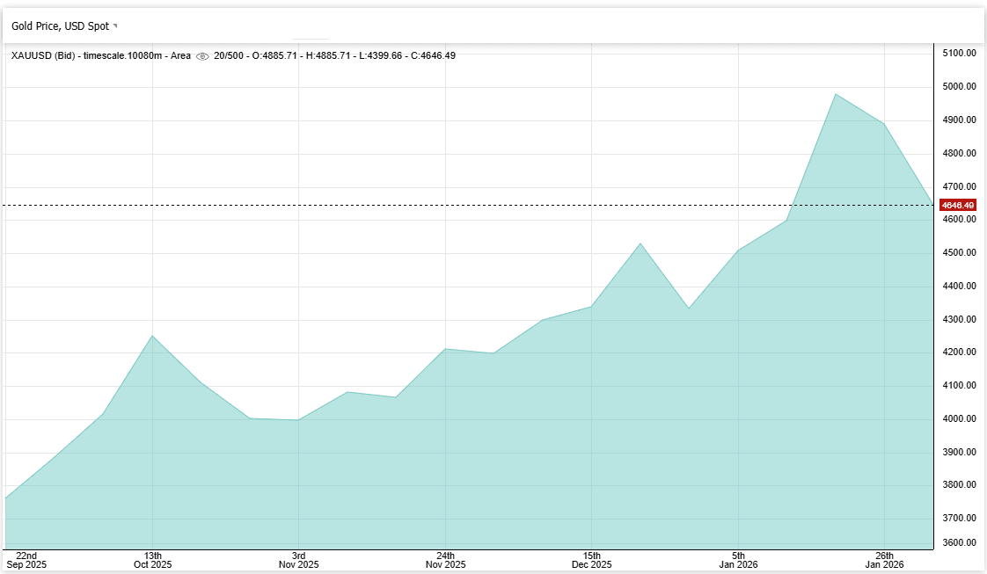The image size is (987, 574).
Task: Click the 4500.00 price axis label
Action: coord(960,252)
